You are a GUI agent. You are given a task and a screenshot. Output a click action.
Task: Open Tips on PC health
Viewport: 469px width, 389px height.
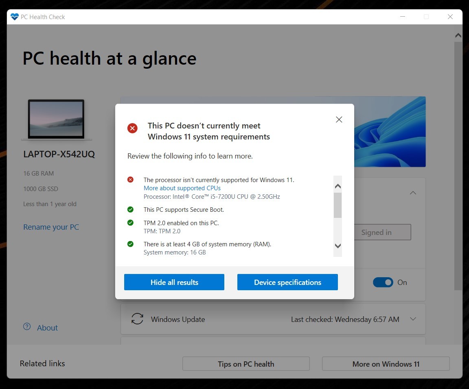point(246,364)
